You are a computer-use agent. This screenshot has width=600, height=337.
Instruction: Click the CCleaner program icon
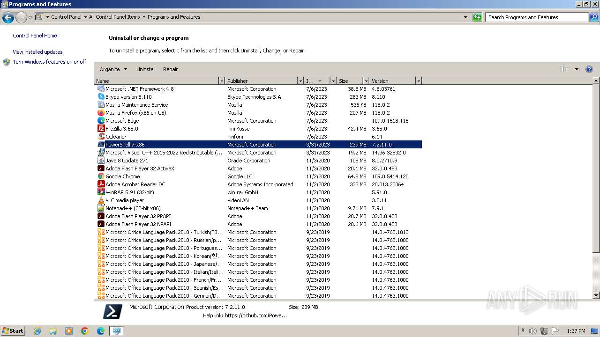point(101,137)
